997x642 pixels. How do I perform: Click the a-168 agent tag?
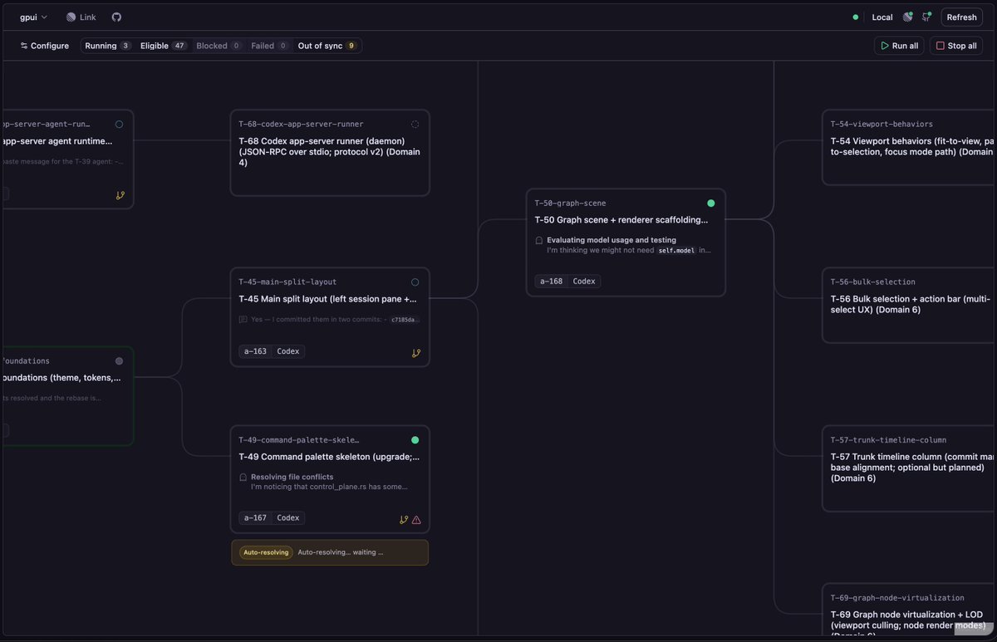[x=552, y=282]
